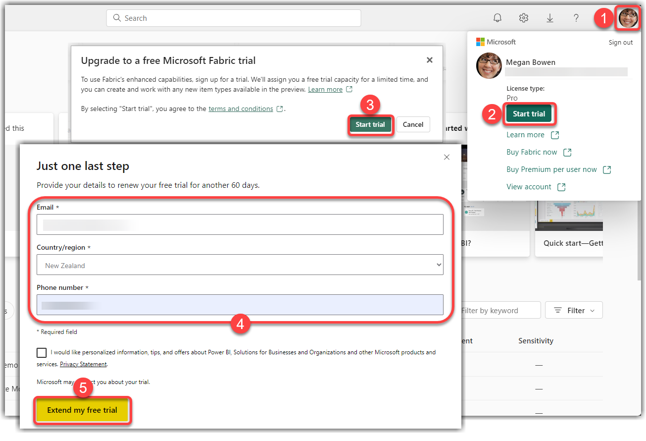The height and width of the screenshot is (441, 646).
Task: Open the notifications bell icon
Action: [x=497, y=18]
